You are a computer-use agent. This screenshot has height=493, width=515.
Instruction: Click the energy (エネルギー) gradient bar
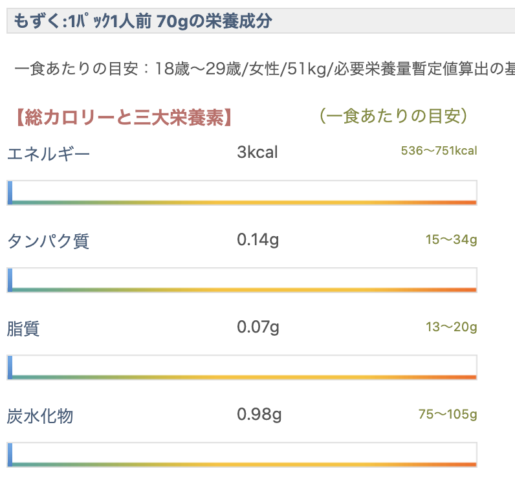(x=242, y=193)
